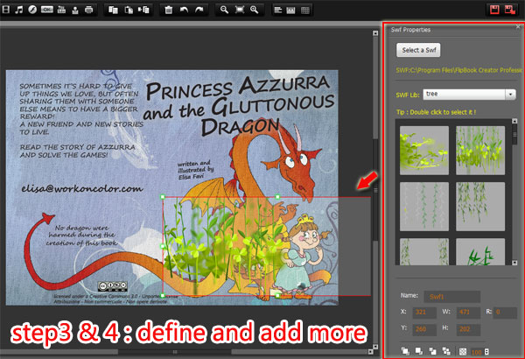Click the send backward layer icon
Screen dimensions: 525x359
tap(446, 351)
